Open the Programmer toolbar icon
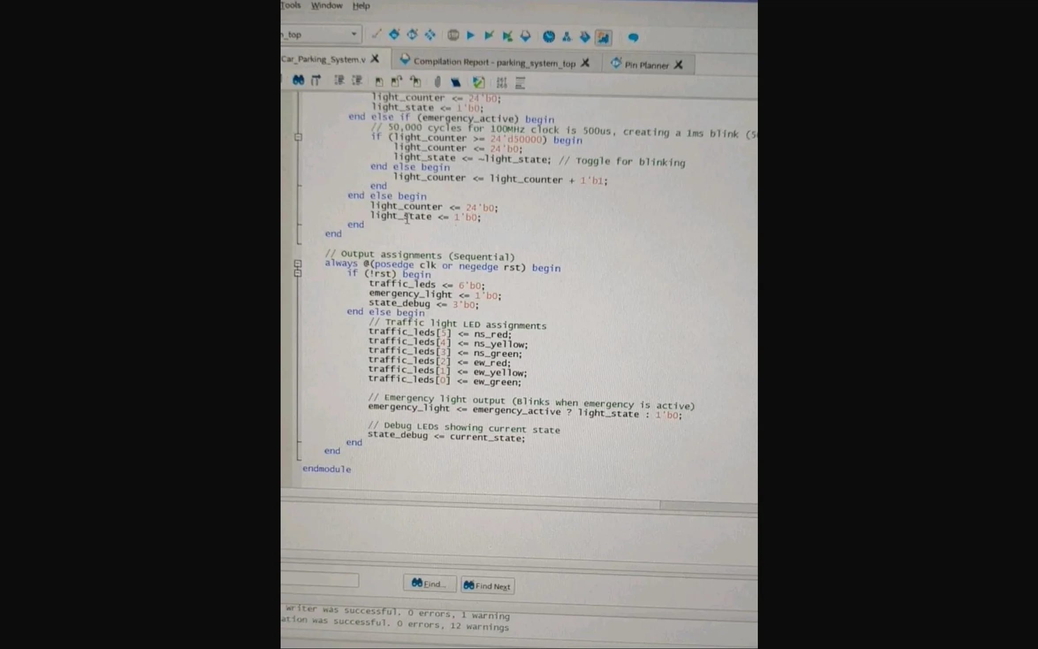Screen dimensions: 1038x649 coord(585,37)
